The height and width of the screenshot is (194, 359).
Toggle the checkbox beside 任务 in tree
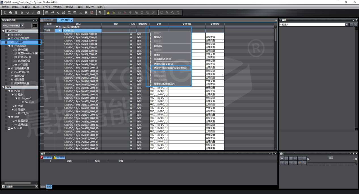(9, 128)
